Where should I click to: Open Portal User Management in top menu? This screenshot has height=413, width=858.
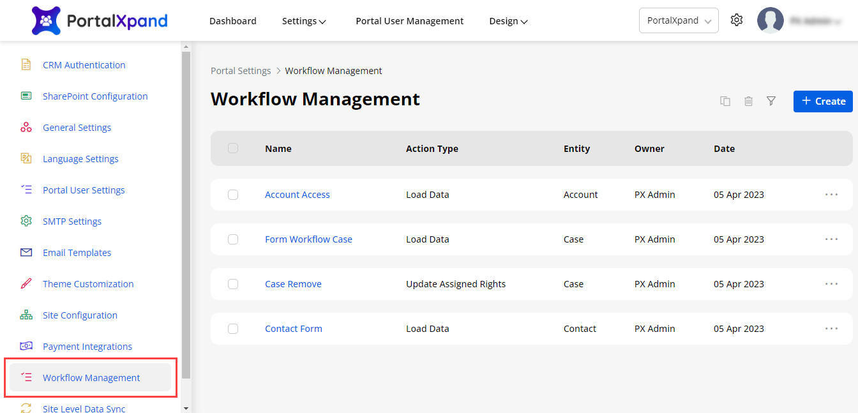(409, 21)
